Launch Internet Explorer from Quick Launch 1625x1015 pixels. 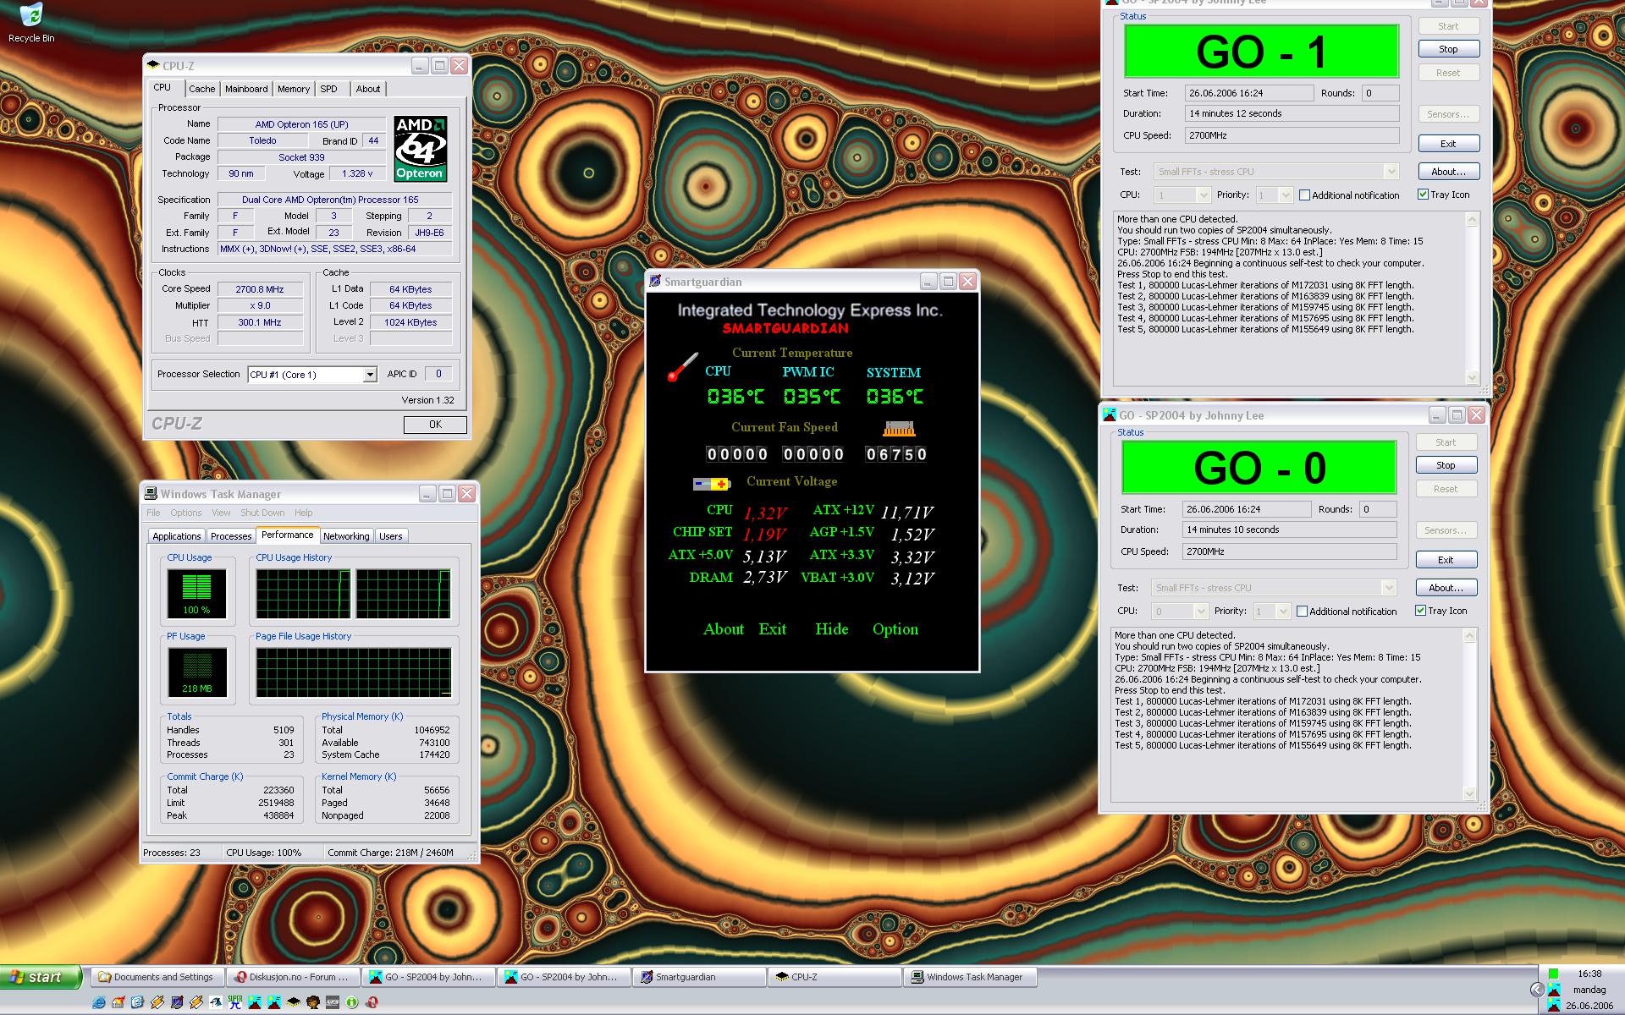[x=99, y=1002]
